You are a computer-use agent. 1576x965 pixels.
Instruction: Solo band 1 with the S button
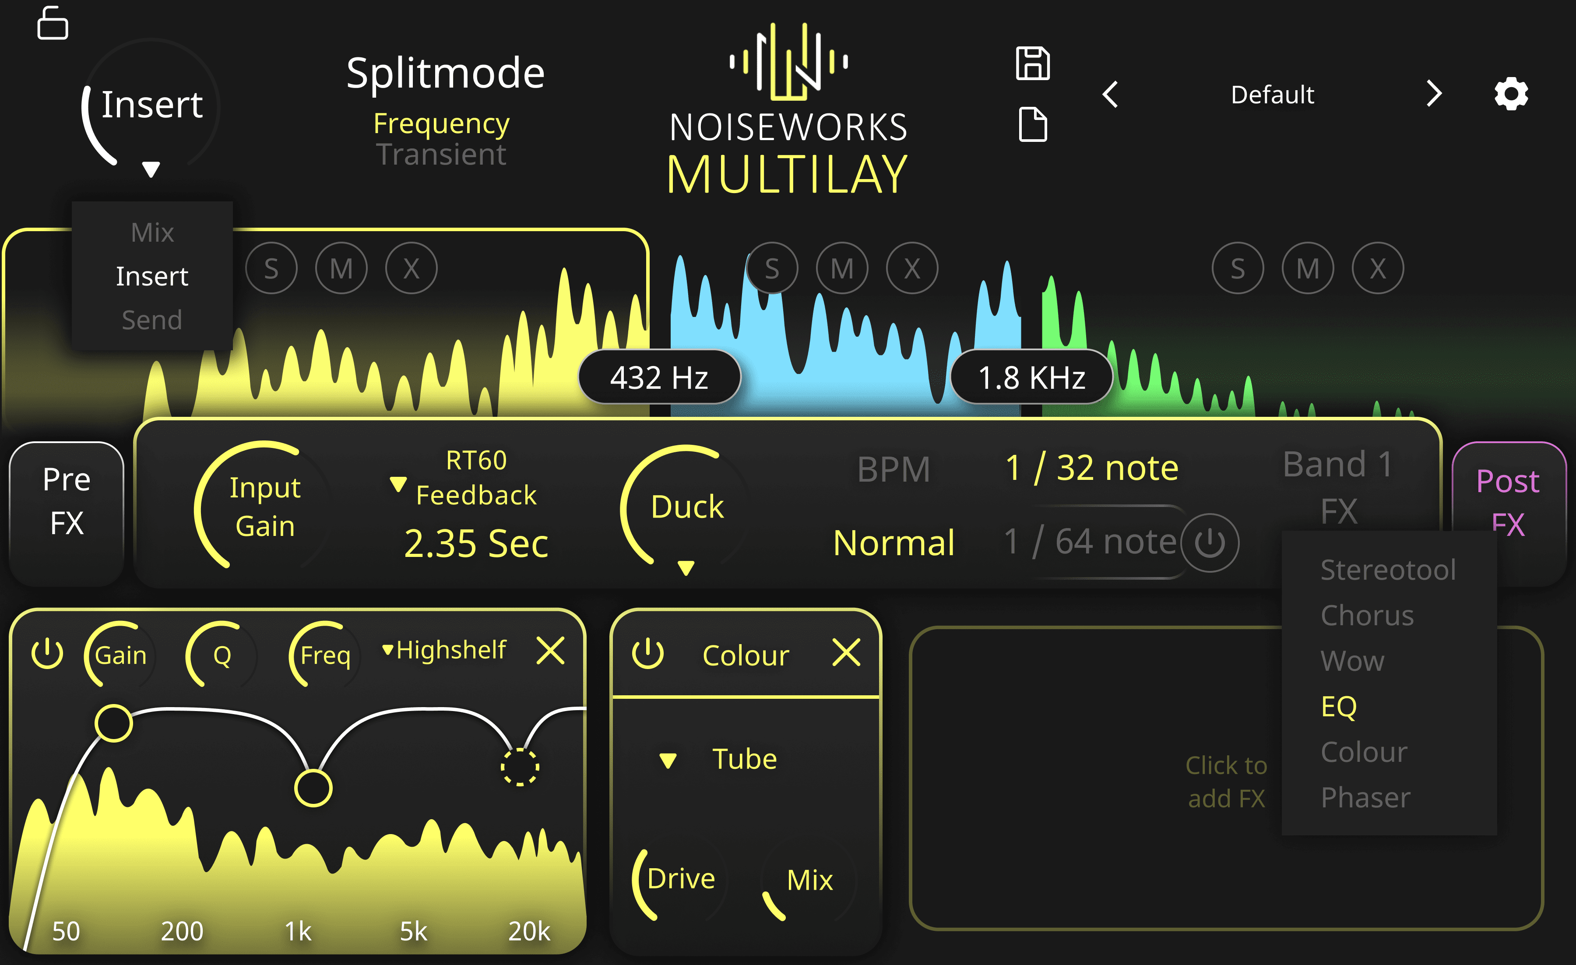pyautogui.click(x=271, y=268)
